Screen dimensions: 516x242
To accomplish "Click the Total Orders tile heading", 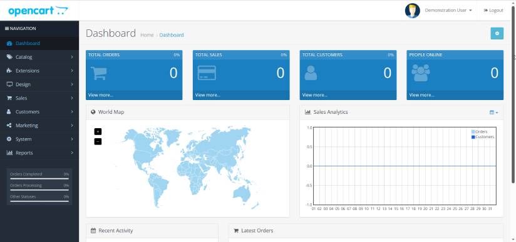I will pyautogui.click(x=104, y=55).
